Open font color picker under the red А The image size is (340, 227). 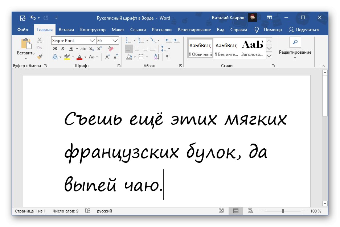pos(85,57)
